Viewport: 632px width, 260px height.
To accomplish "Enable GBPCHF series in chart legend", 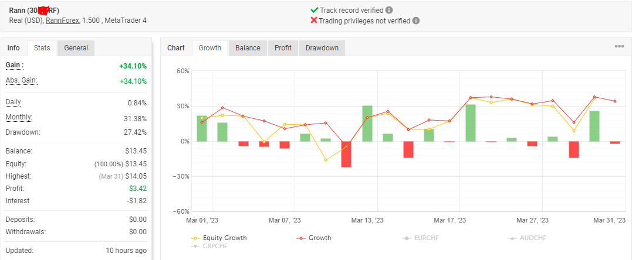I will (209, 246).
